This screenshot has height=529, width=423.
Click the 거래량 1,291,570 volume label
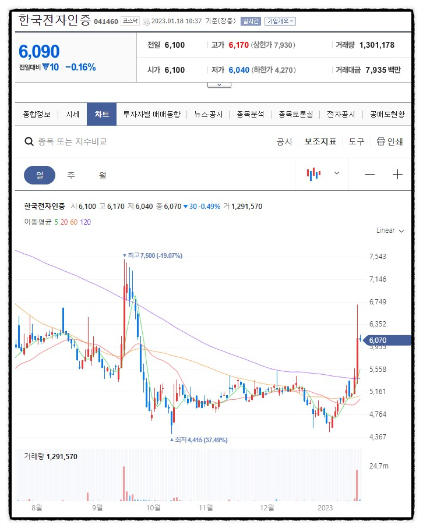click(51, 456)
